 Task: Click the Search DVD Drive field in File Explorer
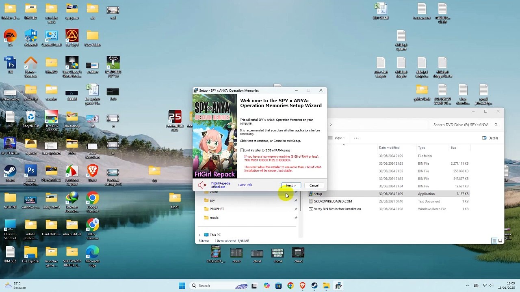pos(465,125)
